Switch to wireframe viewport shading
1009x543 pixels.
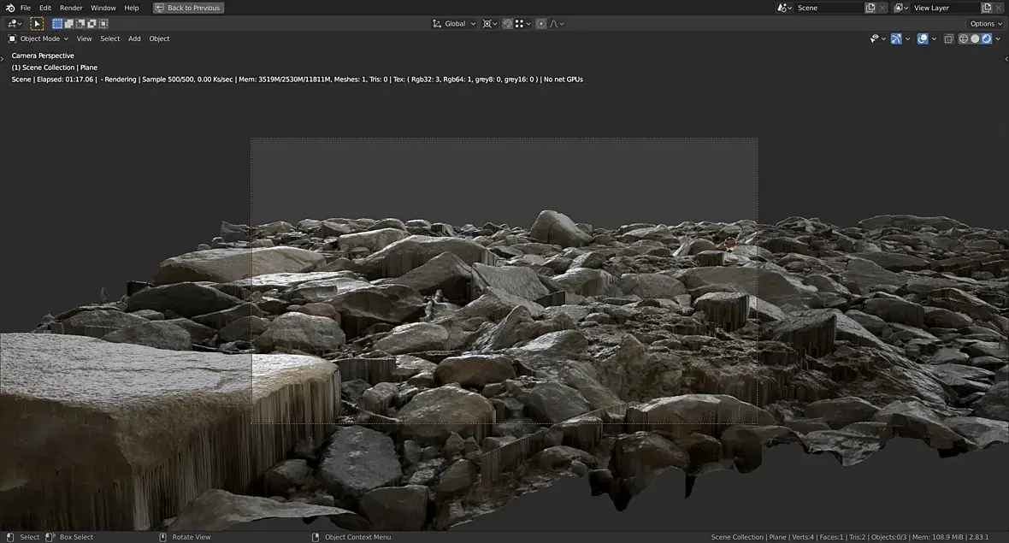click(x=964, y=38)
